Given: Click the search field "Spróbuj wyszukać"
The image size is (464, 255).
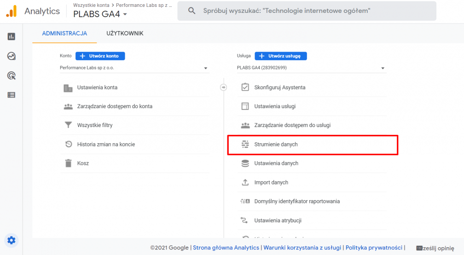Looking at the screenshot, I should pyautogui.click(x=307, y=11).
